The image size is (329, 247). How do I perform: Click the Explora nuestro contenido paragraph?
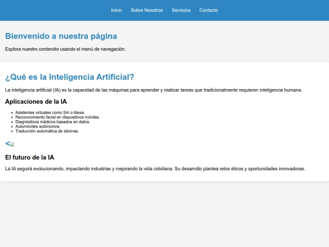[x=65, y=49]
